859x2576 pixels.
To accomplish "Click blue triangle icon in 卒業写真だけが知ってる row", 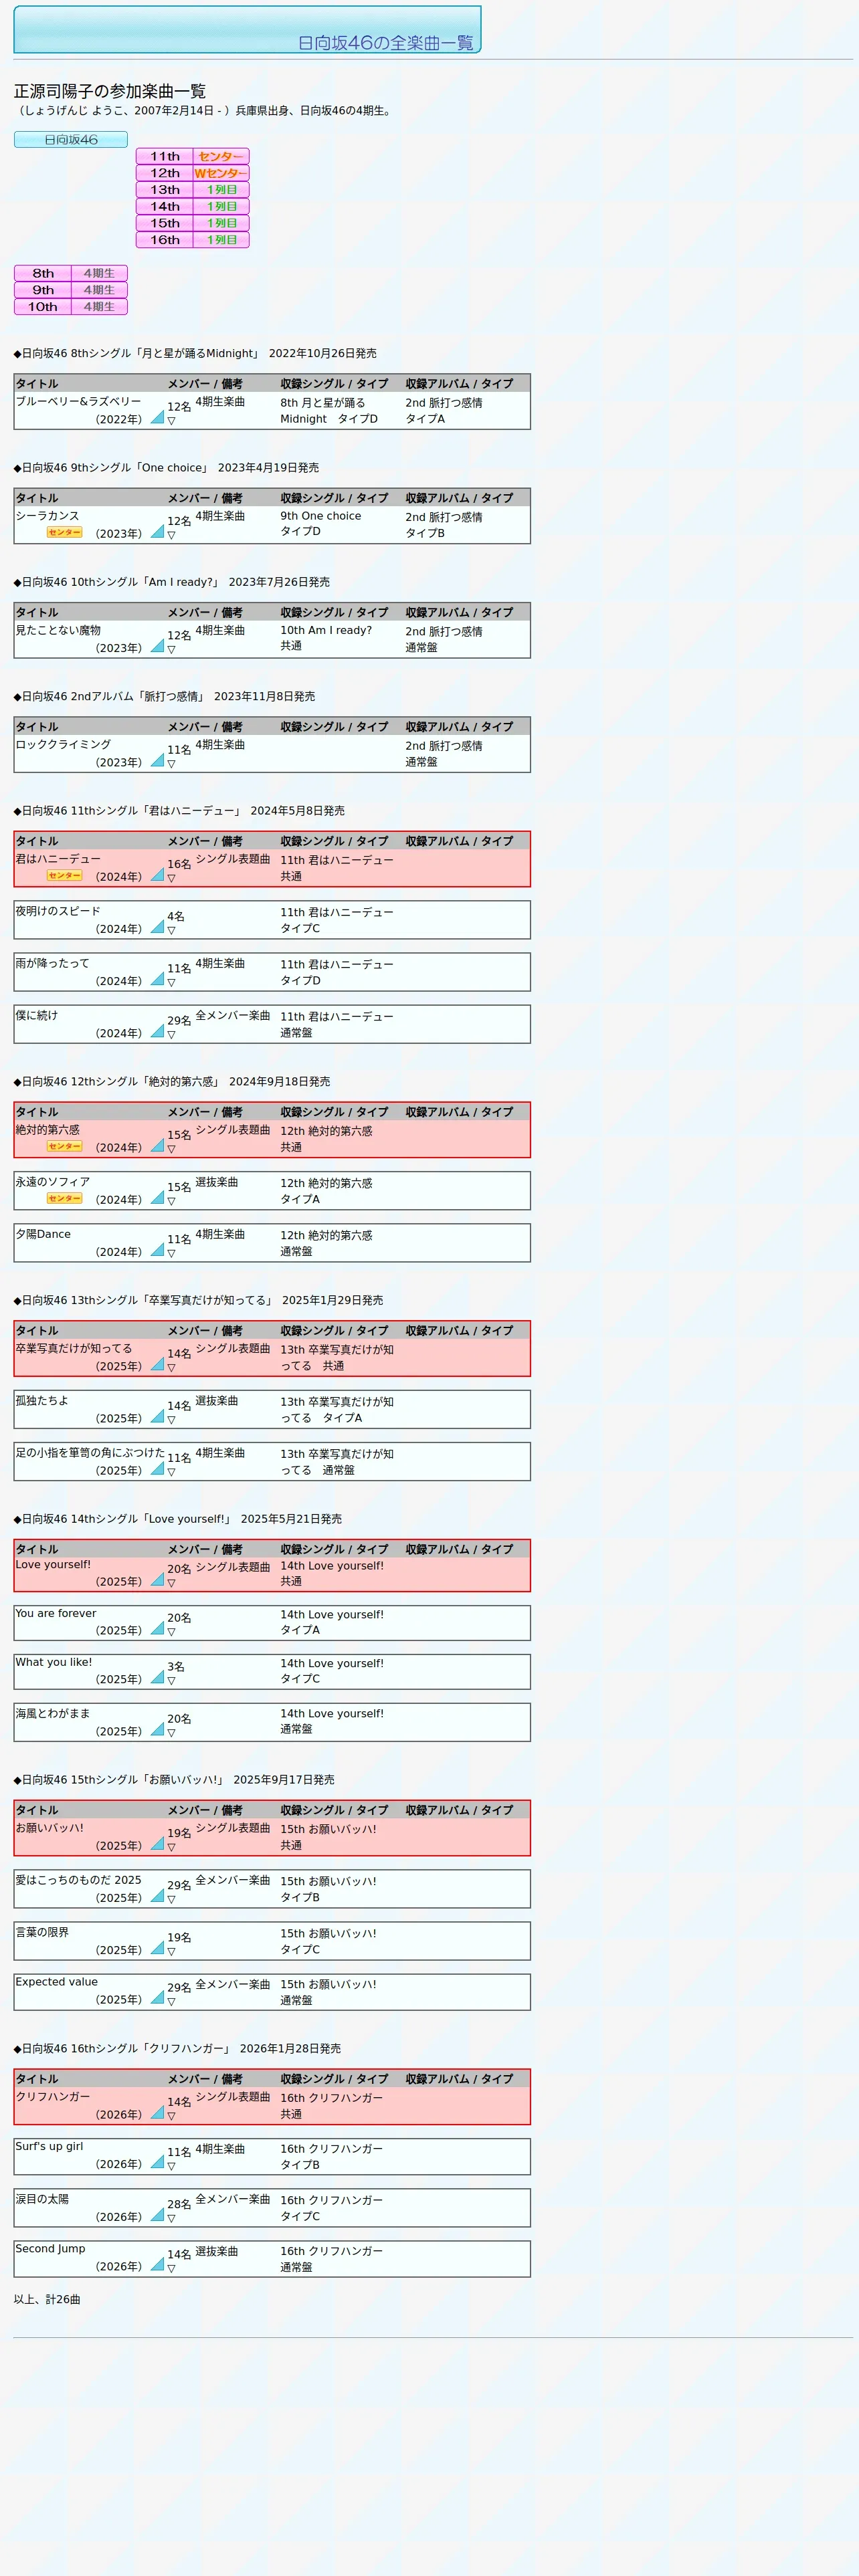I will click(x=157, y=1364).
